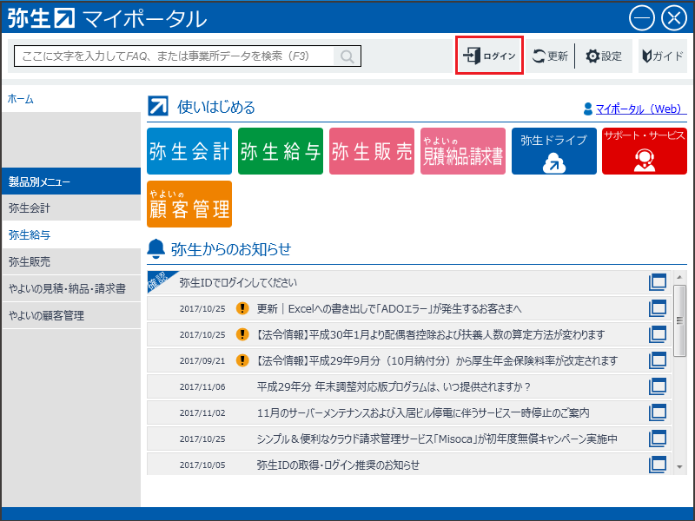Click the magnifying glass search icon

coord(347,56)
